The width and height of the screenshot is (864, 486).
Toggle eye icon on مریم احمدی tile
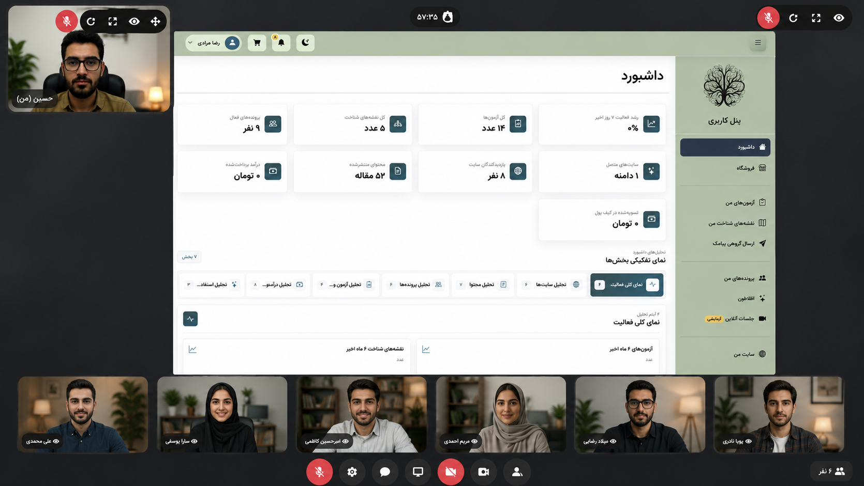coord(474,441)
